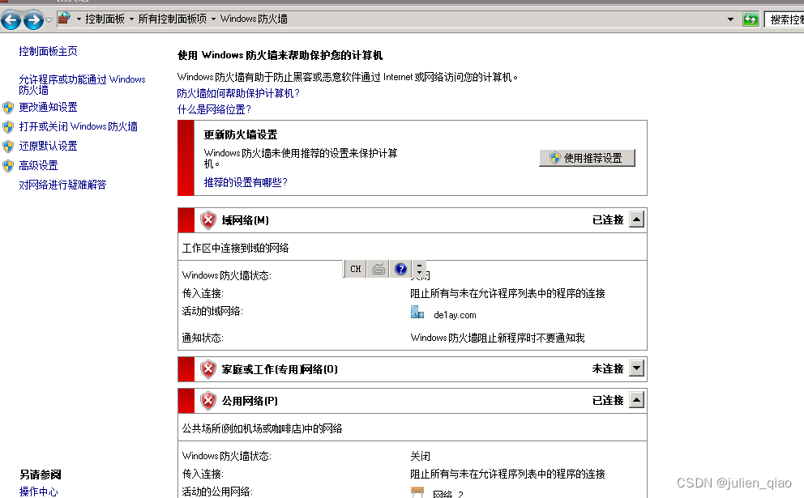Open 什么是网络位置? help link
This screenshot has height=498, width=804.
pyautogui.click(x=214, y=109)
